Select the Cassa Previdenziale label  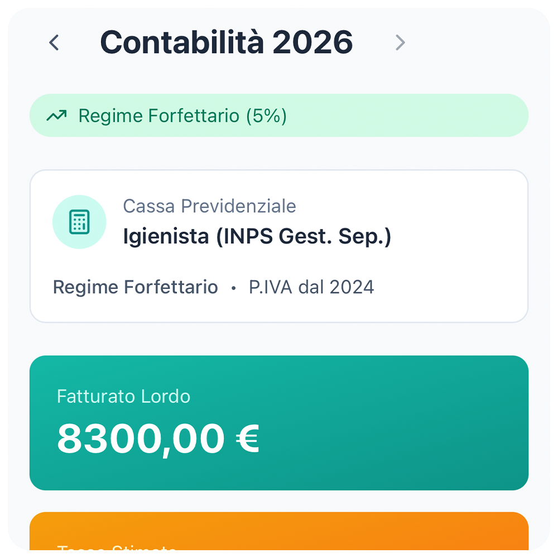(x=209, y=206)
